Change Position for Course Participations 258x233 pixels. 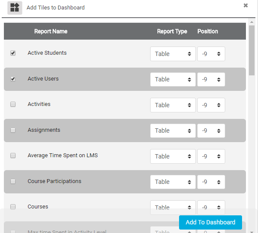coord(211,182)
